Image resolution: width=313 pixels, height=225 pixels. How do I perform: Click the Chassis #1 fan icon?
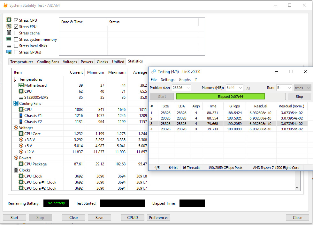point(21,116)
